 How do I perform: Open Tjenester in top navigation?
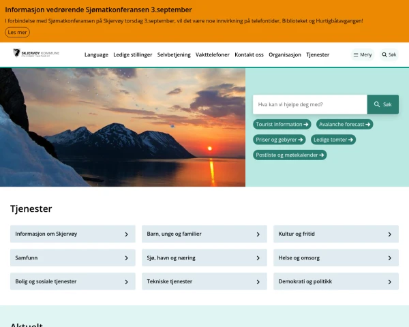[318, 54]
